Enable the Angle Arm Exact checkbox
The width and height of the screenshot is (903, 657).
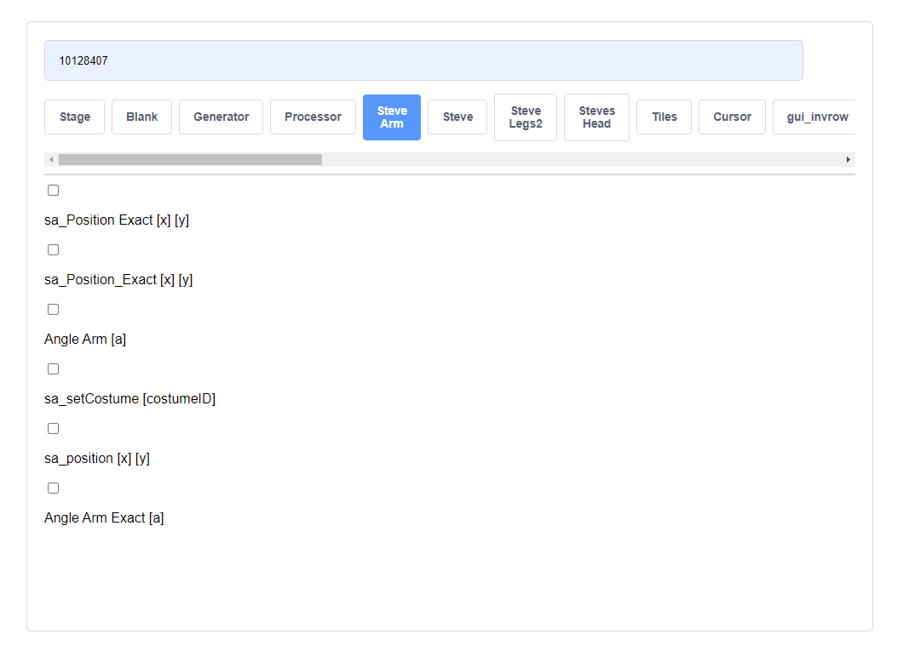coord(53,488)
